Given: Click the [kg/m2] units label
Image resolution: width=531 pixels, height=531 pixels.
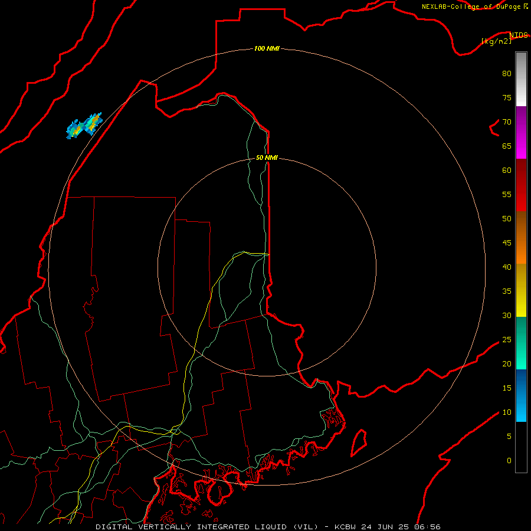Looking at the screenshot, I should pyautogui.click(x=496, y=41).
